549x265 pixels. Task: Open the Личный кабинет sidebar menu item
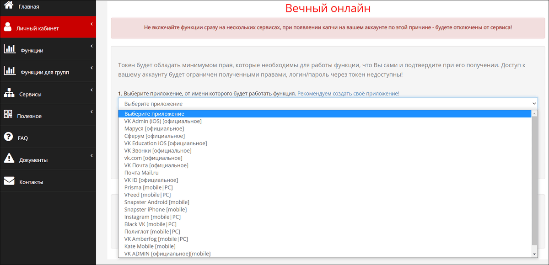[x=48, y=28]
